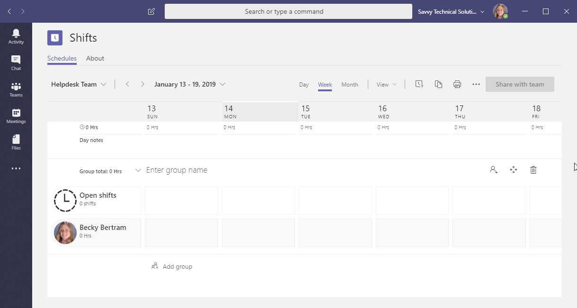
Task: Switch schedule to Month view
Action: tap(350, 85)
